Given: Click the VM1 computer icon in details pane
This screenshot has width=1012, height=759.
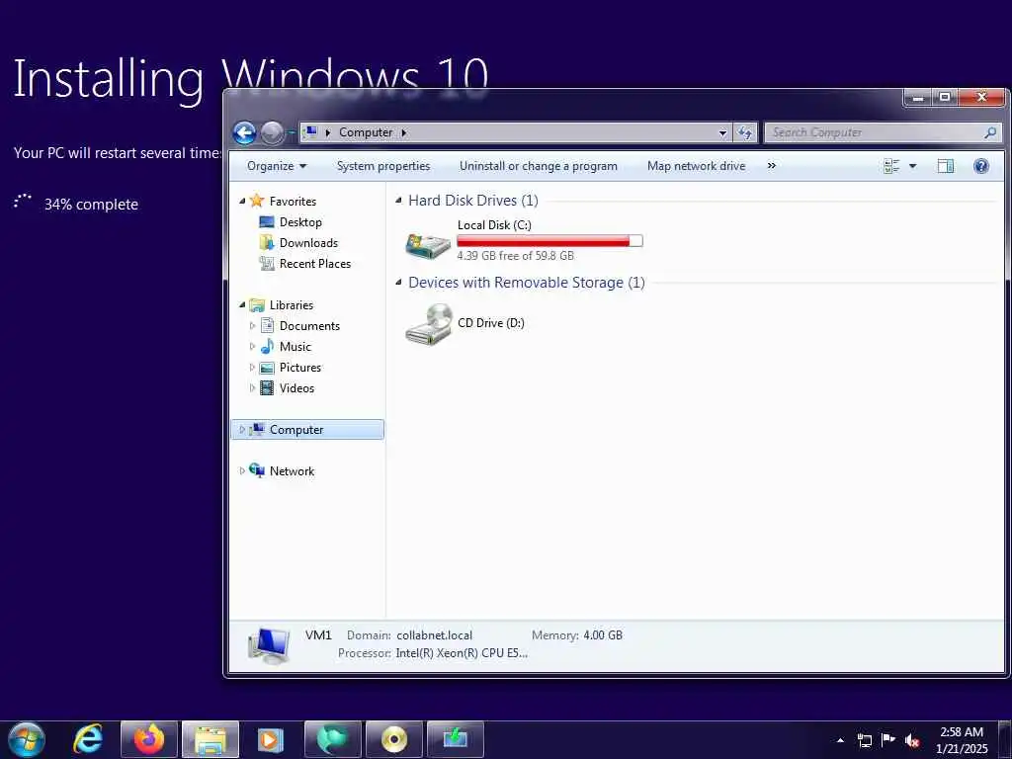Looking at the screenshot, I should click(x=270, y=645).
